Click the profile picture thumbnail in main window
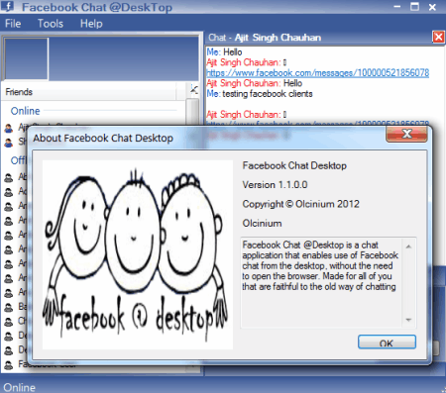446x393 pixels. (x=26, y=58)
